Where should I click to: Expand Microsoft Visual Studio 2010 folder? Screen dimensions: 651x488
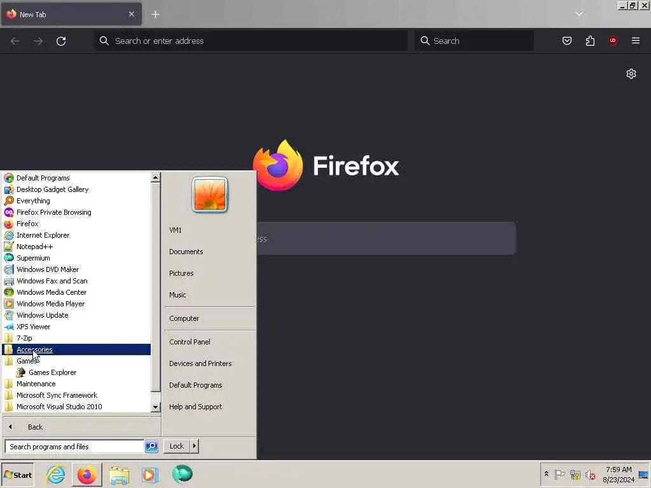click(77, 407)
